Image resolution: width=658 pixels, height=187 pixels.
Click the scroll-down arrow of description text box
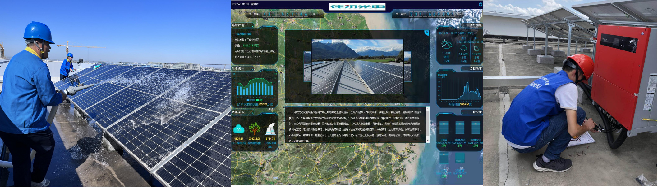click(428, 141)
